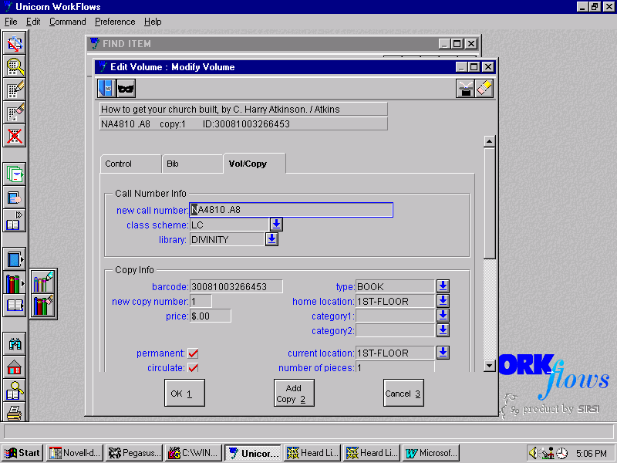Viewport: 617px width, 463px height.
Task: Switch to the C:\WIN taskbar button
Action: click(194, 453)
